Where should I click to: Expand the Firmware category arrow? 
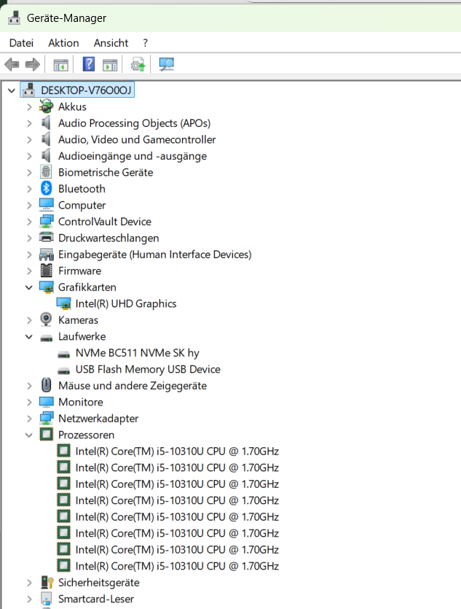(x=29, y=271)
